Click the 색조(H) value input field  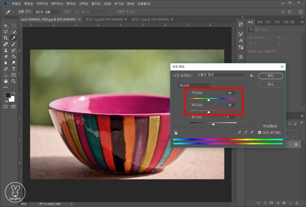pyautogui.click(x=230, y=93)
